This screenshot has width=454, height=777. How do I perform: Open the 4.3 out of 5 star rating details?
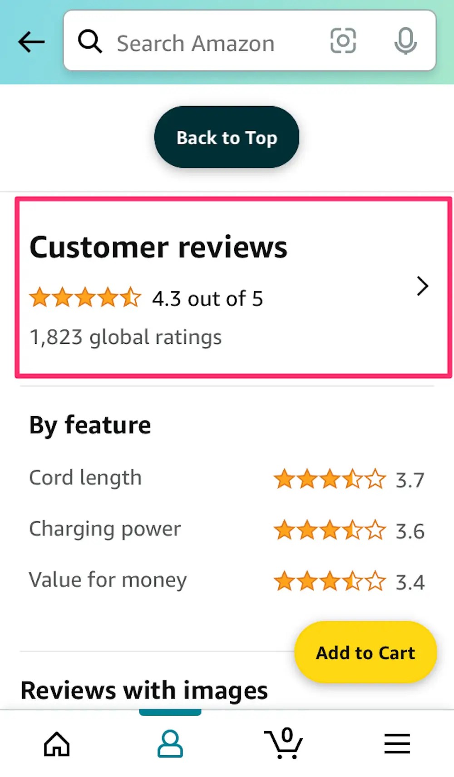tap(145, 298)
